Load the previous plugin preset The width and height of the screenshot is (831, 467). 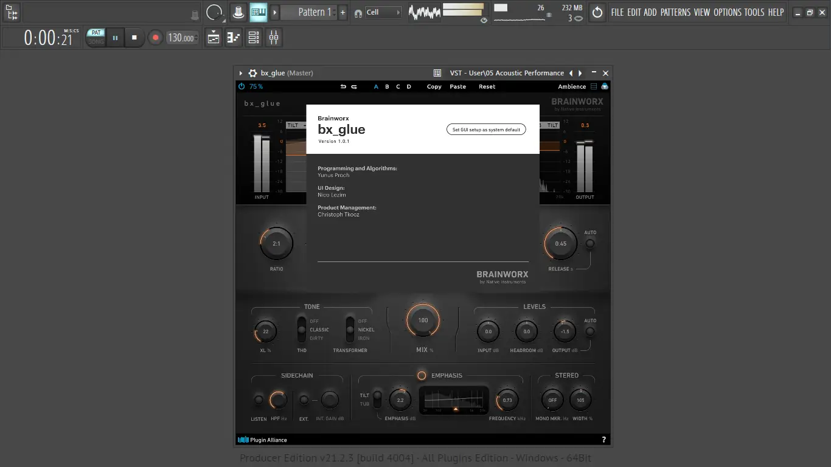click(571, 73)
